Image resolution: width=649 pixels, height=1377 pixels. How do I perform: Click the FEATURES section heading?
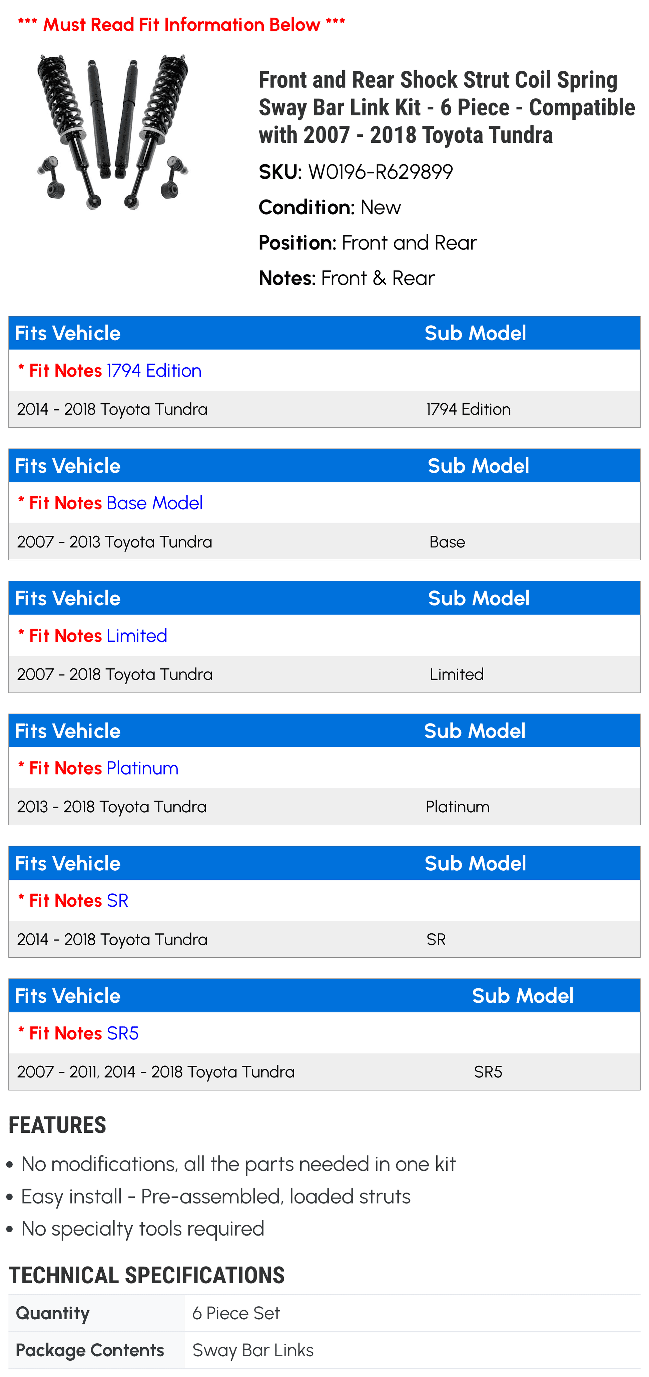(x=57, y=1125)
